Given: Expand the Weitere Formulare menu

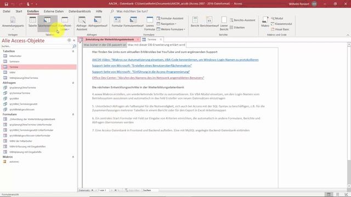Looking at the screenshot, I should point(171,29).
